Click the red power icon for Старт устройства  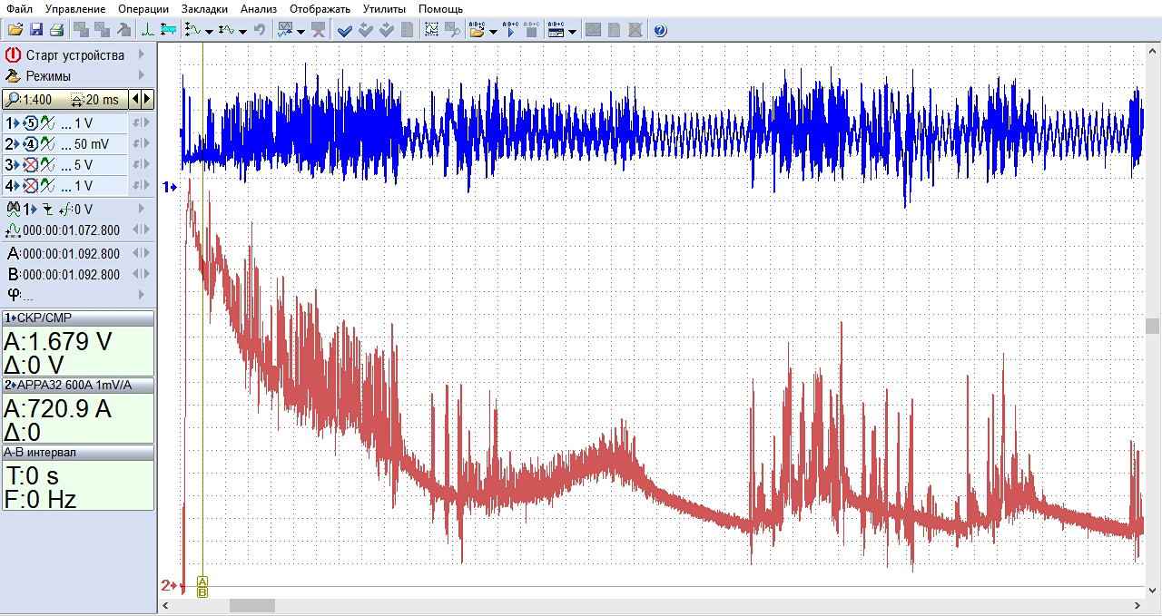(13, 55)
